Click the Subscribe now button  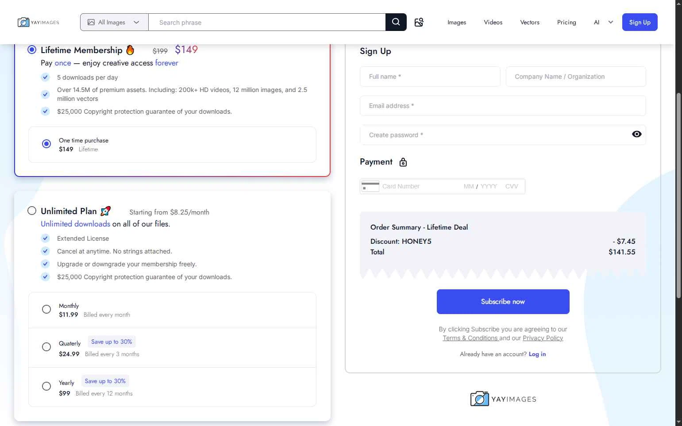(x=503, y=302)
